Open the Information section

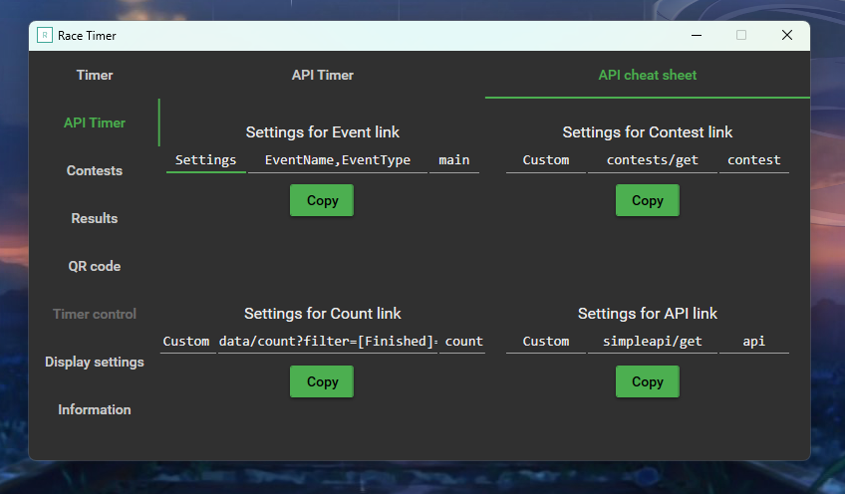pos(95,409)
